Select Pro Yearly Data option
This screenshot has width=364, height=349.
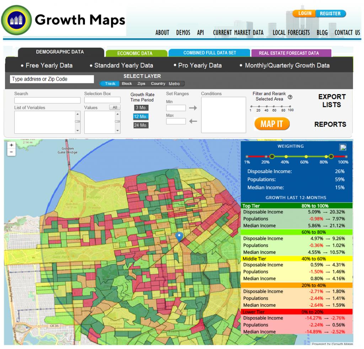198,65
